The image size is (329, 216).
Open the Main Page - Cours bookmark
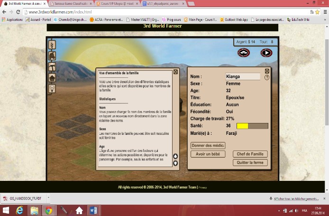point(200,19)
